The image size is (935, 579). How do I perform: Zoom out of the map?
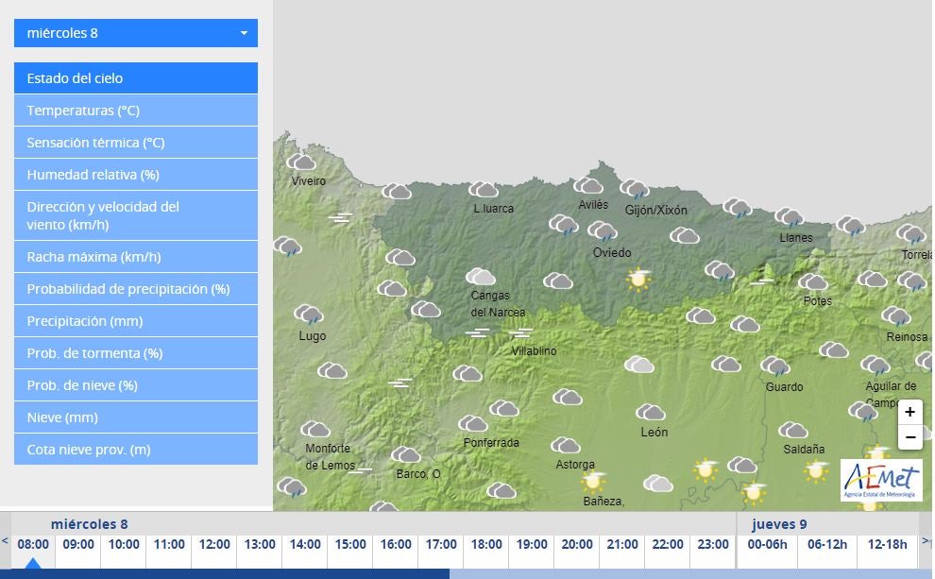pos(909,437)
